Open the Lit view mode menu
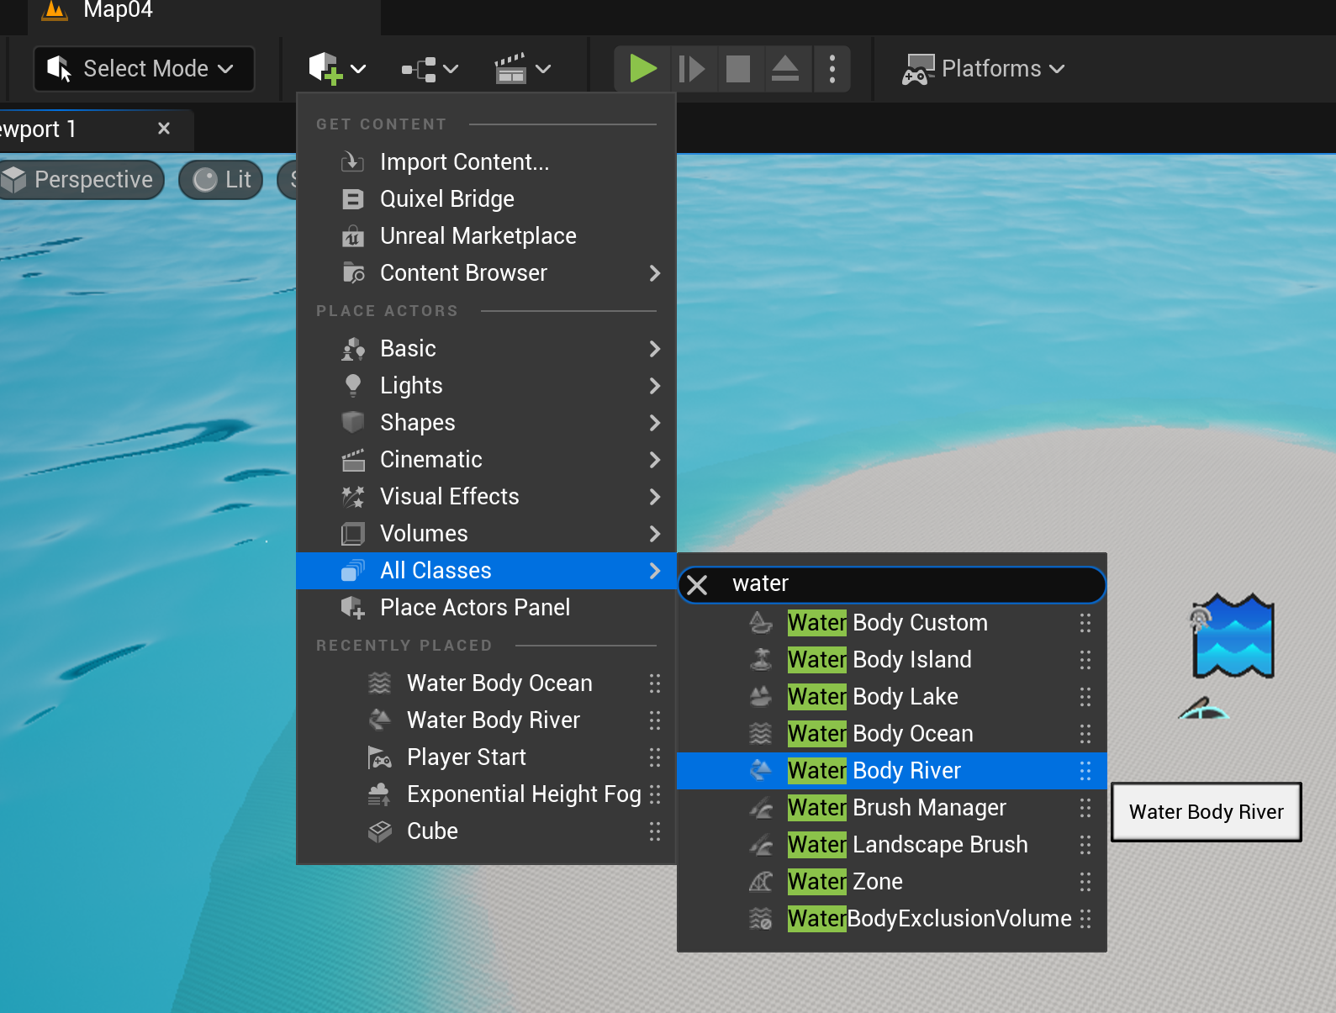This screenshot has height=1013, width=1336. pos(222,180)
